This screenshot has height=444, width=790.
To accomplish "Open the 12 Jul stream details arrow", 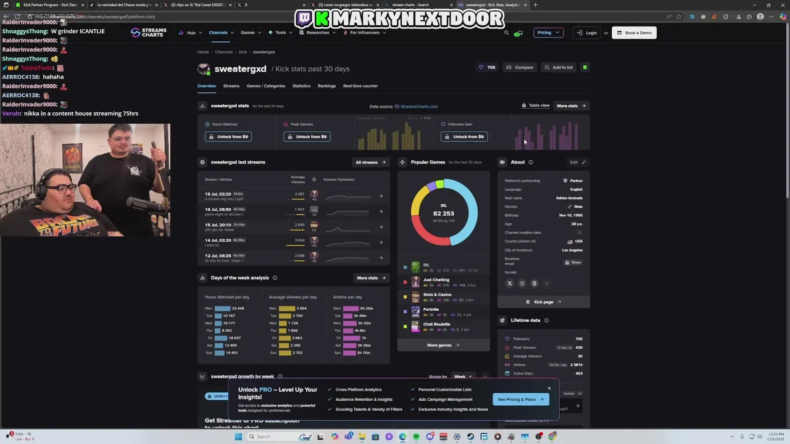I will [x=381, y=258].
